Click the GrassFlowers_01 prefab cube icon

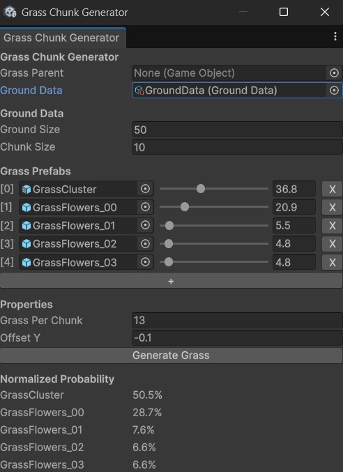click(26, 226)
